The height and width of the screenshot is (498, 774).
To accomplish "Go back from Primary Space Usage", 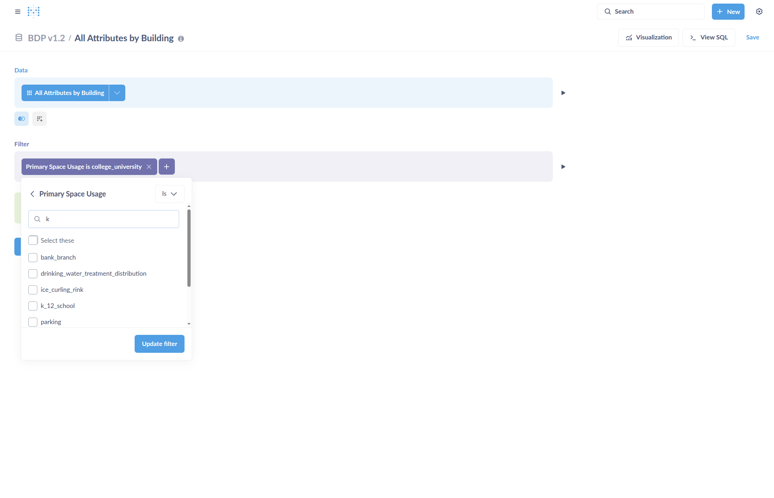I will coord(32,194).
